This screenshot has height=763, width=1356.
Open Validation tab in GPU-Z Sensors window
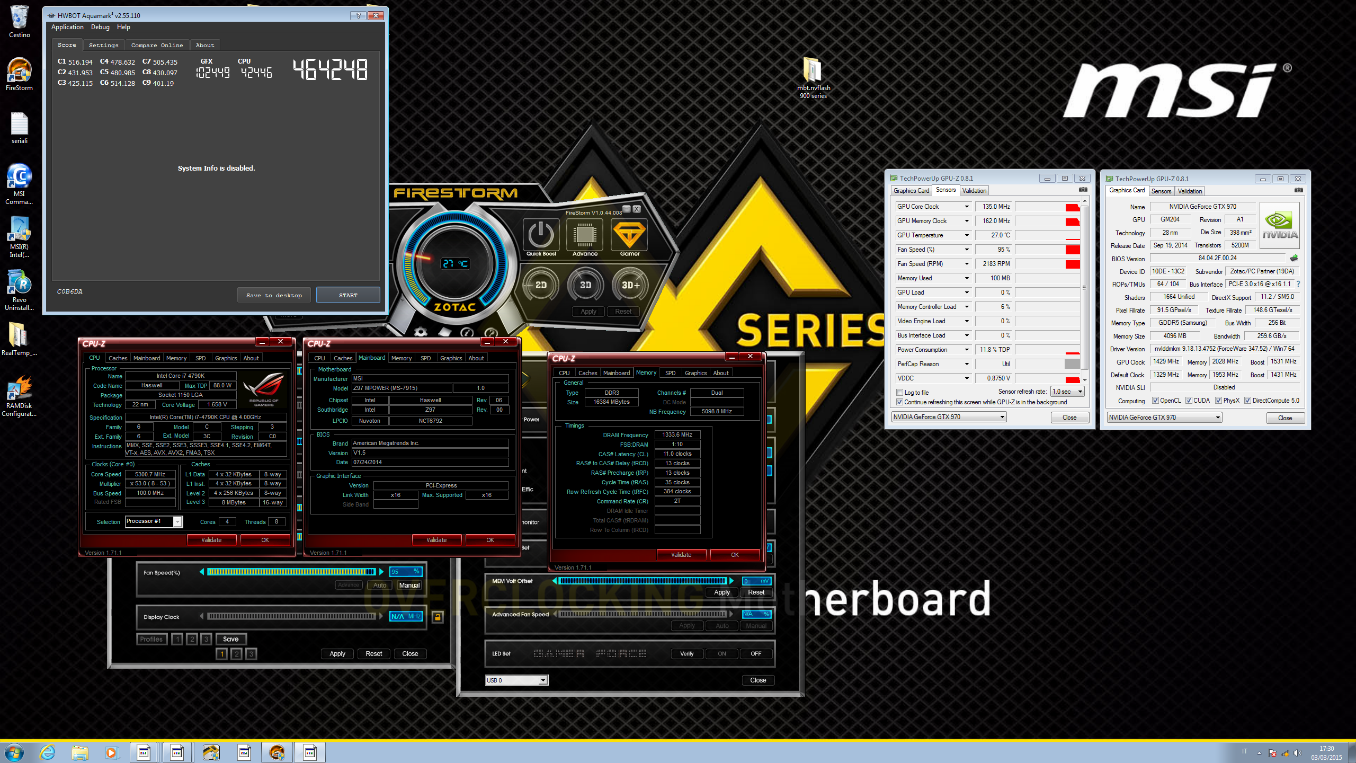point(974,191)
